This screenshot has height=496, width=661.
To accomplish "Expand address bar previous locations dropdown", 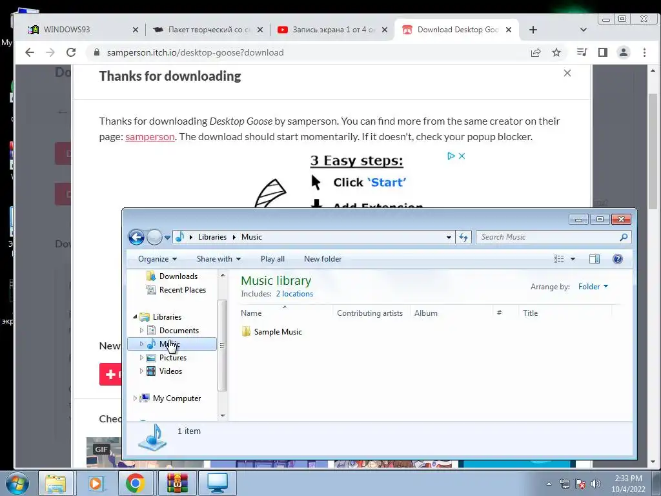I will pos(449,237).
